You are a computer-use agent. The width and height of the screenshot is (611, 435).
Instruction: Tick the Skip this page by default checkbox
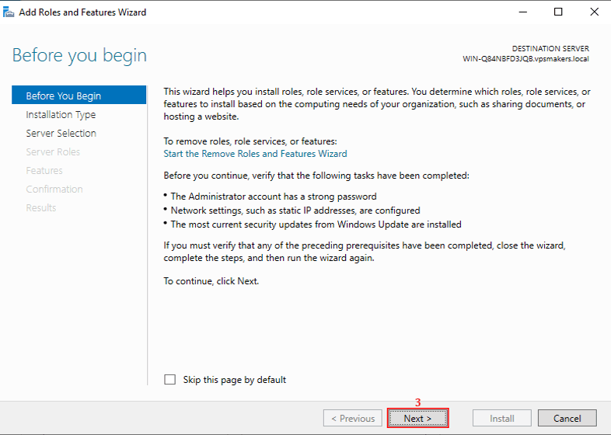(x=170, y=379)
